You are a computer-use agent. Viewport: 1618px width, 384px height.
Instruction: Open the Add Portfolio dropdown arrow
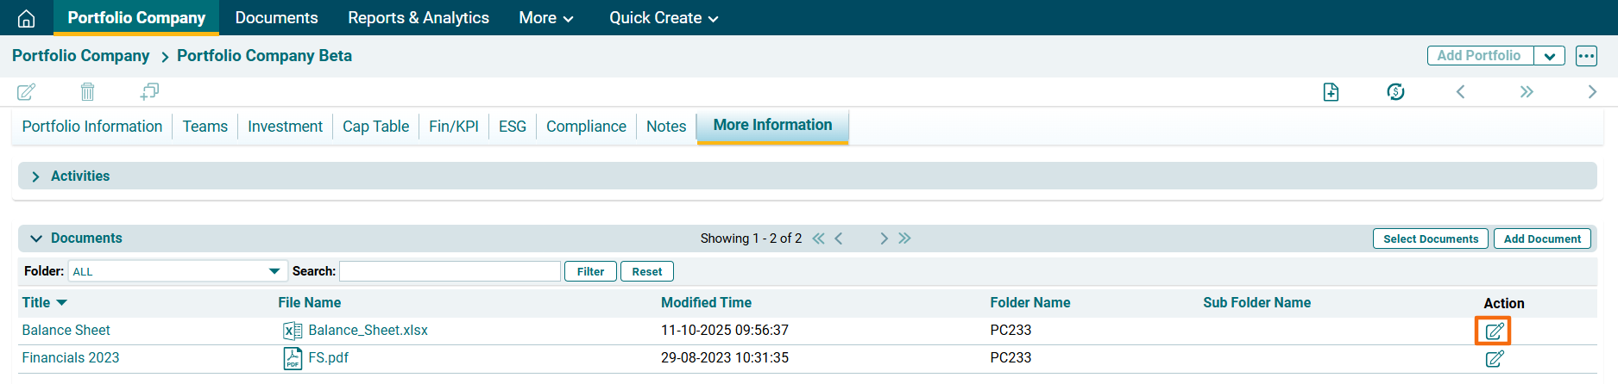[x=1549, y=56]
